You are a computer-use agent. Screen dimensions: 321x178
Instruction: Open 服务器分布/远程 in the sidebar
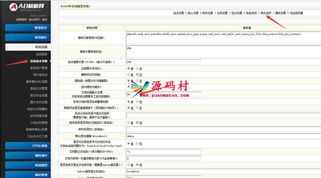pos(37,82)
